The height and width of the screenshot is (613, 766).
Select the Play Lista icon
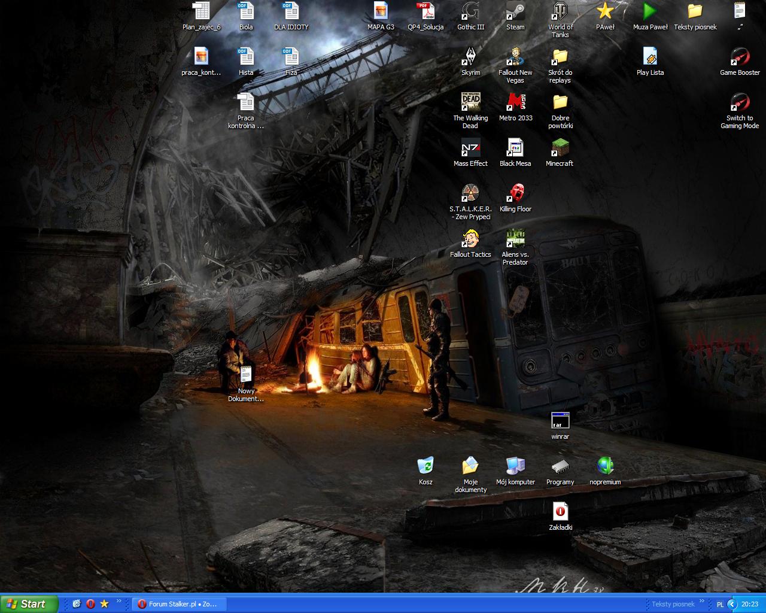tap(650, 57)
